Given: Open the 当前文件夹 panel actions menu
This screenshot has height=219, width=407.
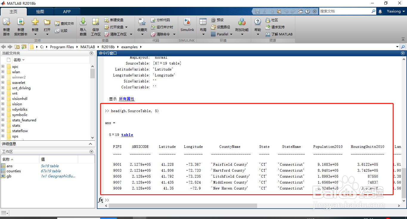Looking at the screenshot, I should pos(91,53).
